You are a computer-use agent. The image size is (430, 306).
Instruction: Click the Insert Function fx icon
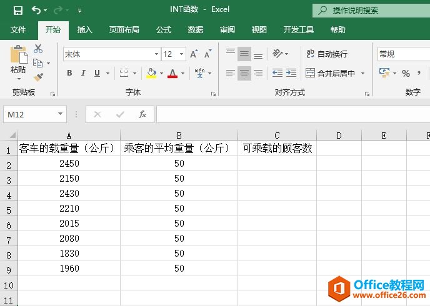(x=142, y=114)
